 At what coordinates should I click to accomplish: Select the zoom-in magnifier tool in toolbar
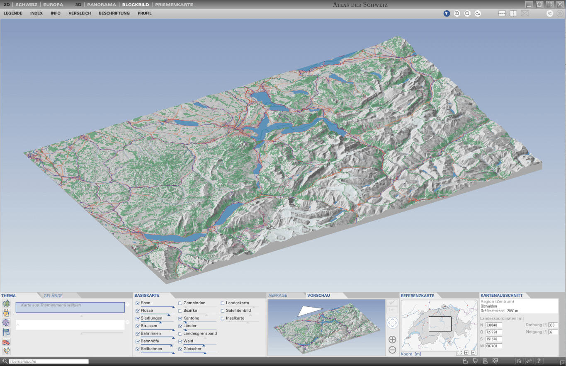(x=457, y=13)
